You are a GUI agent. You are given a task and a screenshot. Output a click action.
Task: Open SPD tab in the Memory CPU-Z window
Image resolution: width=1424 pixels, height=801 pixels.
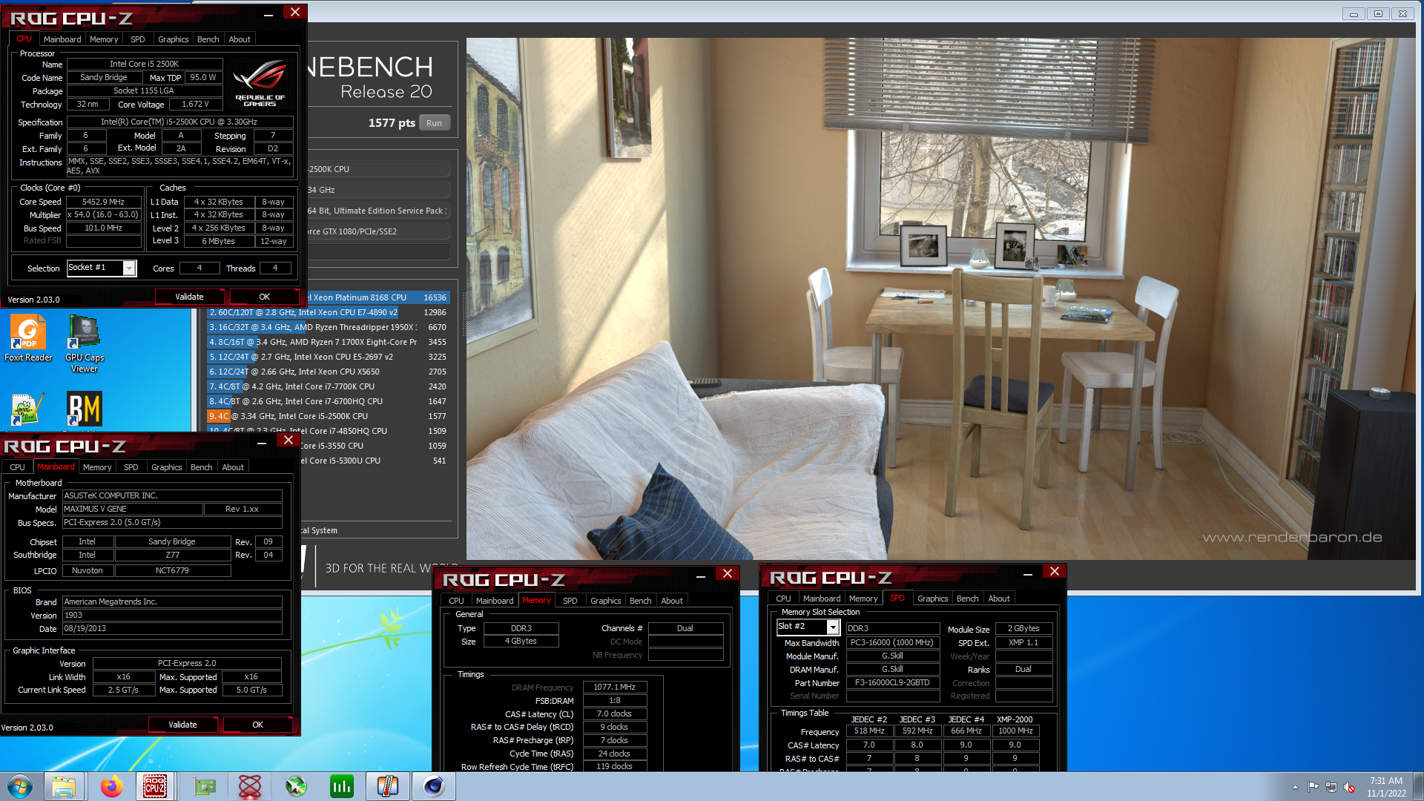tap(570, 601)
